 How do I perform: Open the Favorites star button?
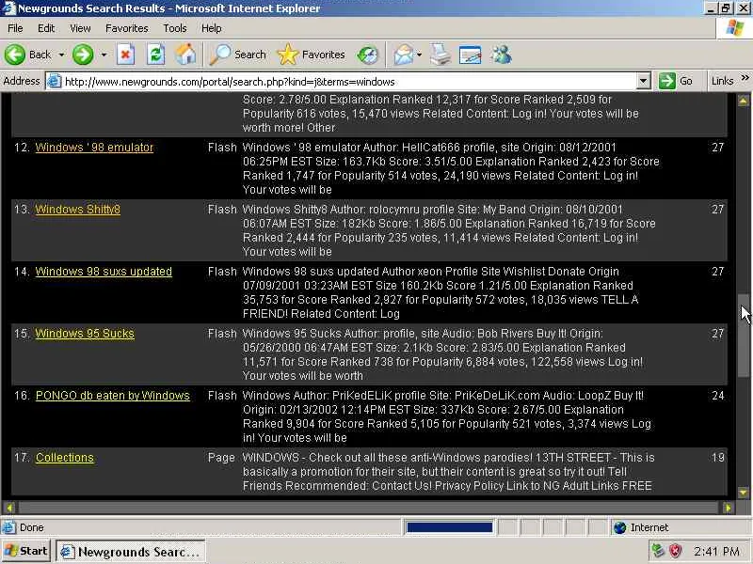click(312, 55)
